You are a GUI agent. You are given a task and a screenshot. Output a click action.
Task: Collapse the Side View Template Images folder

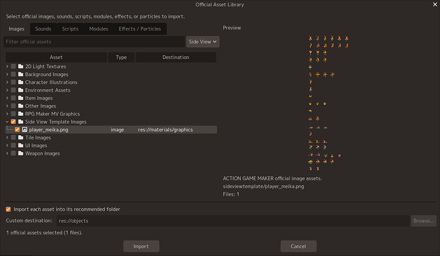[7, 122]
